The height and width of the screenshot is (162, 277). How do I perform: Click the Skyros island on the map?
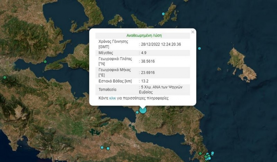pyautogui.click(x=242, y=65)
